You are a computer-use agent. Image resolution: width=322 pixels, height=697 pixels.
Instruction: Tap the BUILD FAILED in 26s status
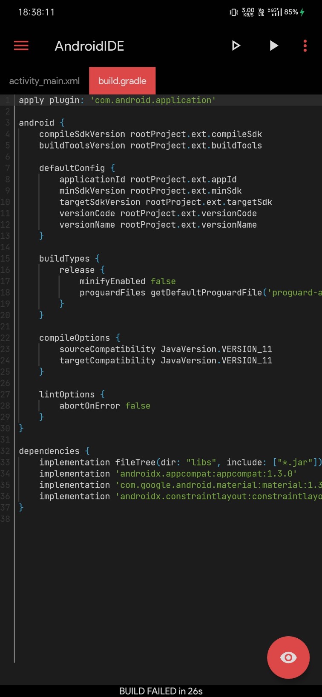point(161,691)
